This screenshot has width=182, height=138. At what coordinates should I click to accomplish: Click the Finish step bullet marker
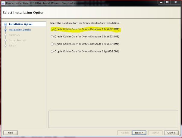coord(5,46)
